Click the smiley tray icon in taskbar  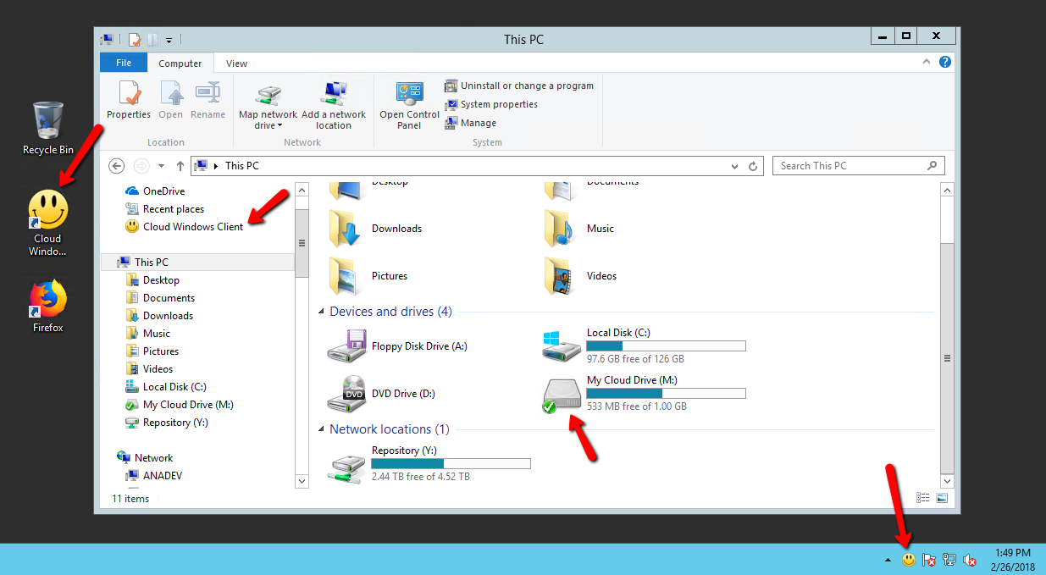click(x=909, y=560)
